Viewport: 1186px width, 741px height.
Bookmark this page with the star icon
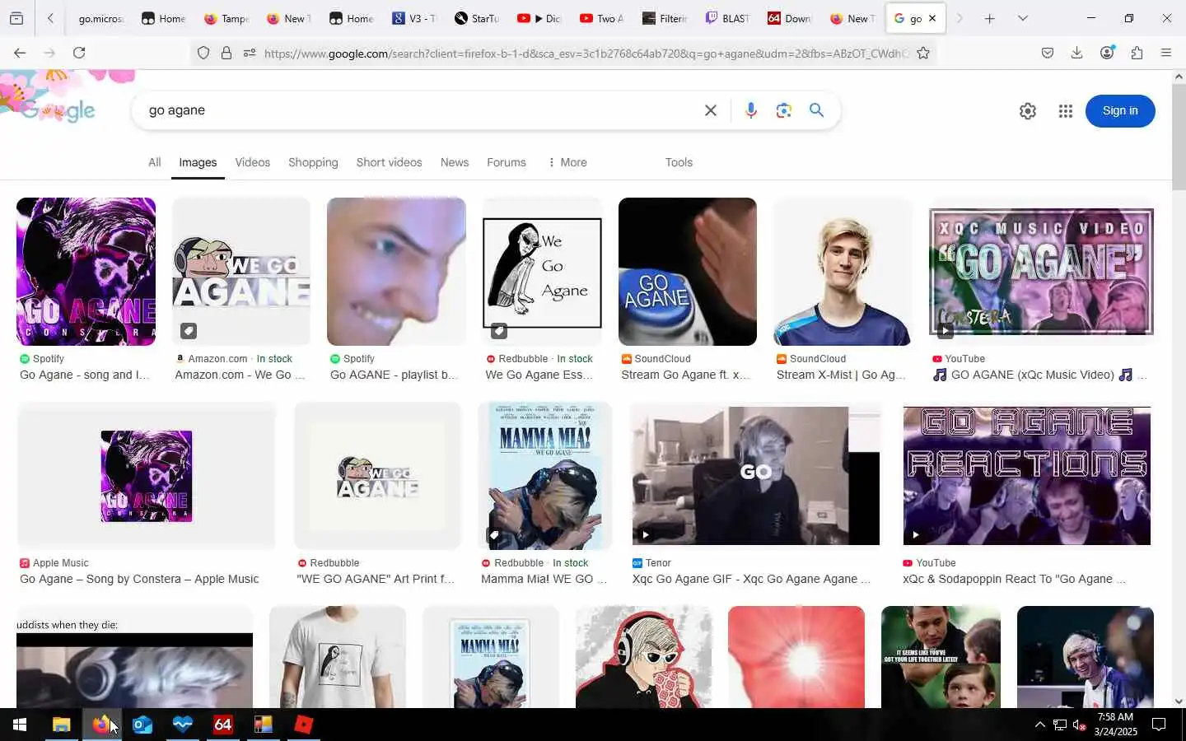[x=923, y=53]
